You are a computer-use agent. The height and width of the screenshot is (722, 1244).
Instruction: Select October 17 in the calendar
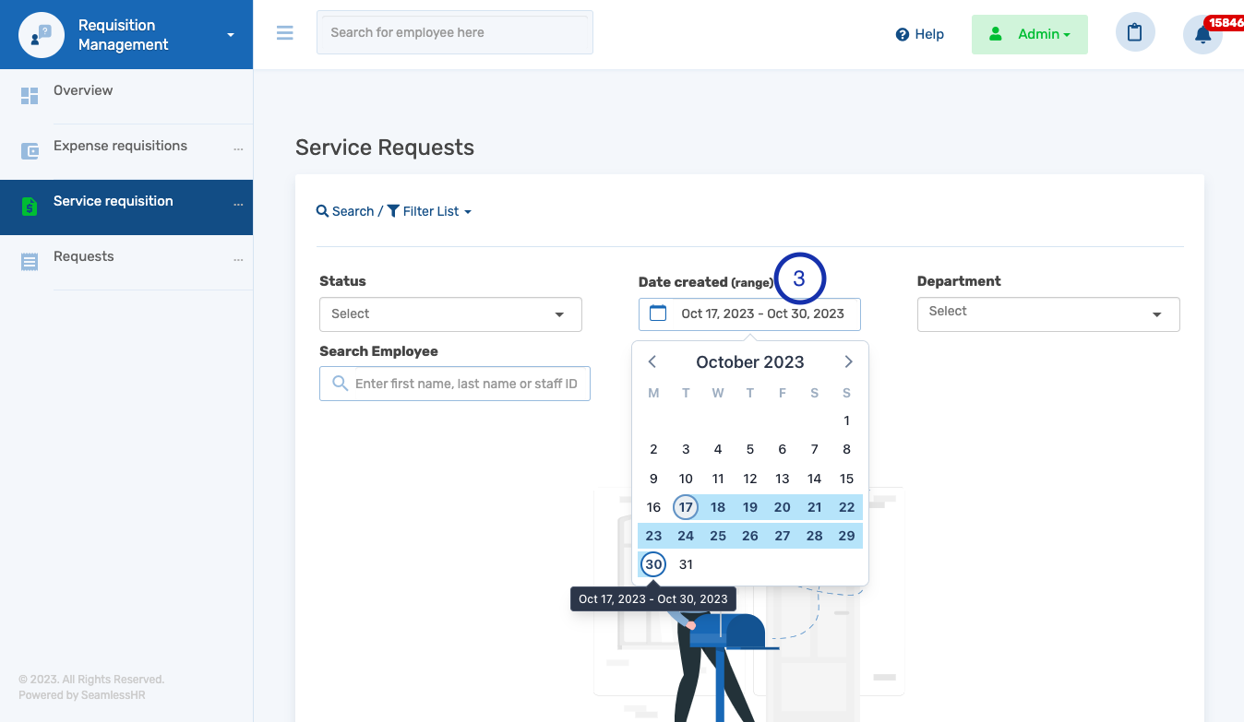(686, 506)
